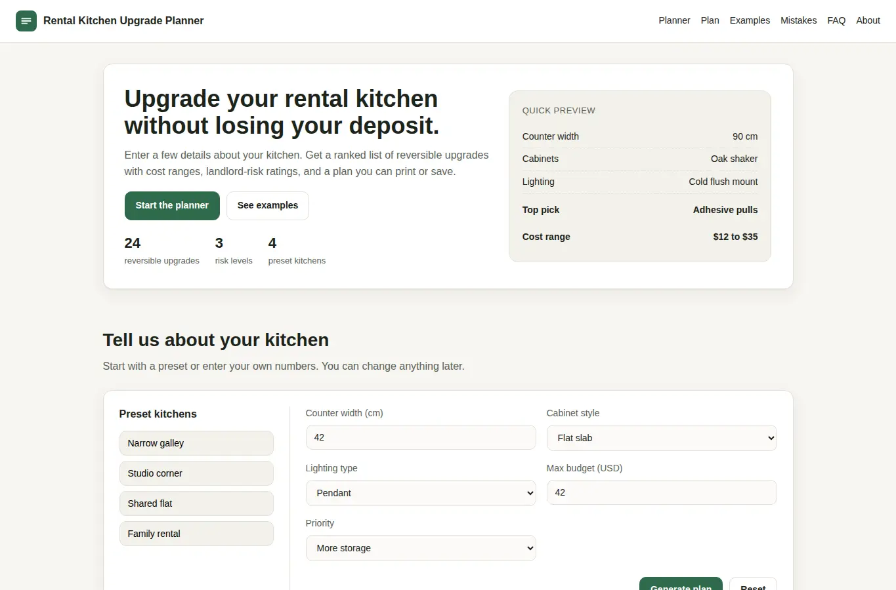Select the Narrow galley preset
896x590 pixels.
(196, 443)
